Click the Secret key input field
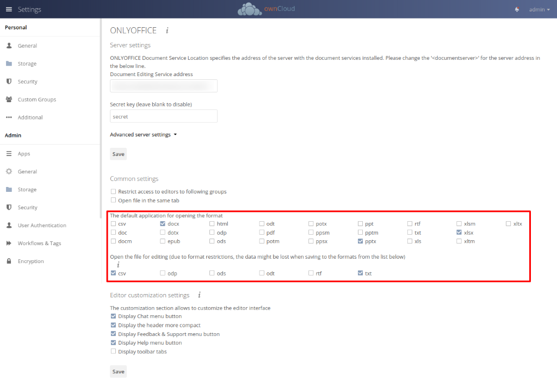The image size is (557, 387). [x=163, y=116]
